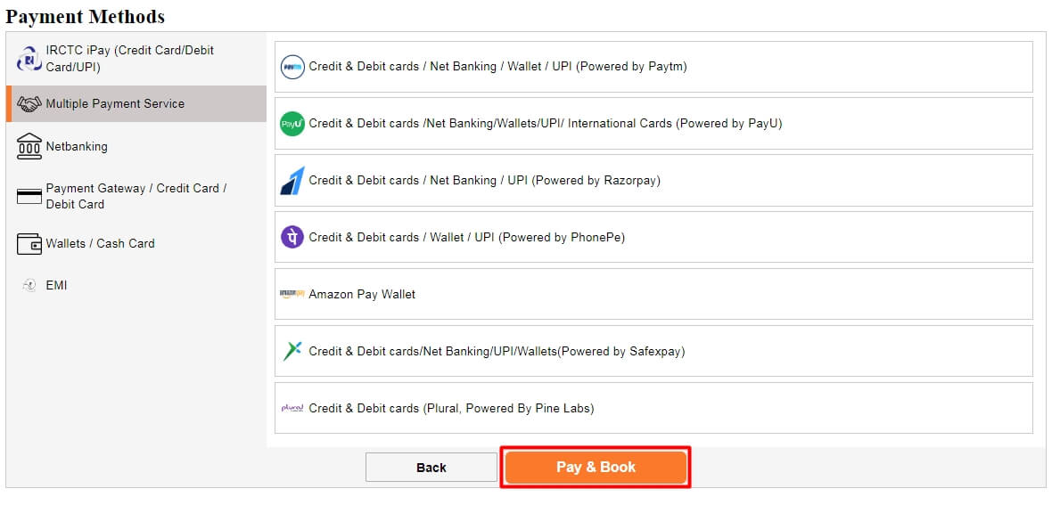Select Amazon Pay Wallet option

pos(653,294)
